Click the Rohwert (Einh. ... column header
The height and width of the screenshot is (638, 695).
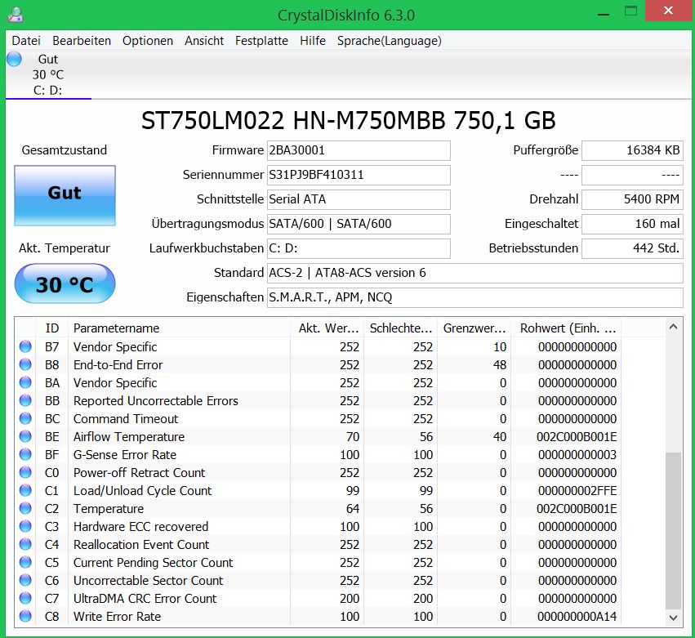(x=566, y=328)
